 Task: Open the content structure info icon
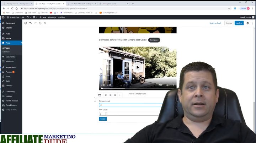(x=40, y=23)
